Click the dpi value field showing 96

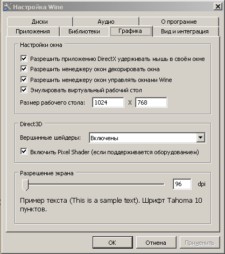click(x=182, y=184)
